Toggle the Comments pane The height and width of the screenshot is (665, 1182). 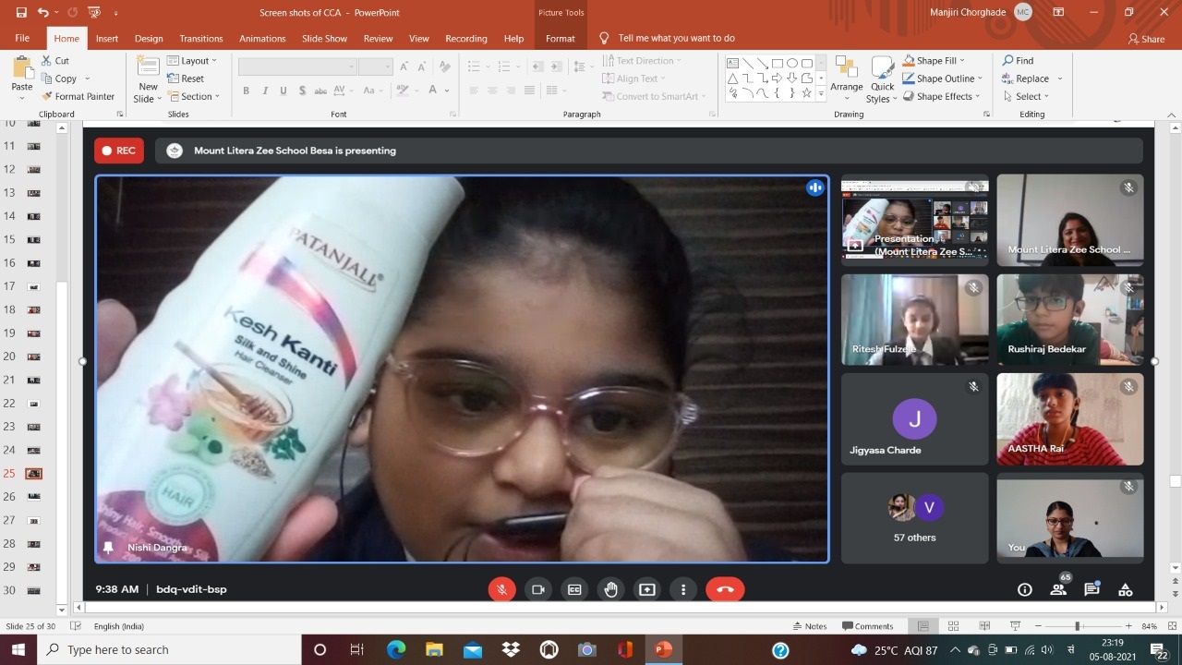tap(868, 626)
